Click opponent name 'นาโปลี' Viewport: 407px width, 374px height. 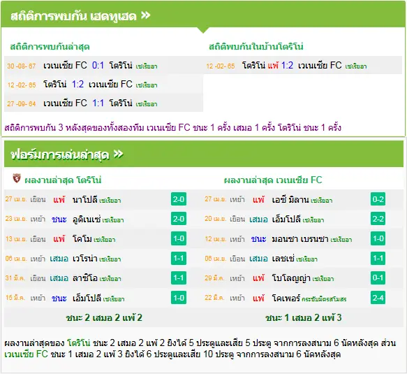(85, 200)
